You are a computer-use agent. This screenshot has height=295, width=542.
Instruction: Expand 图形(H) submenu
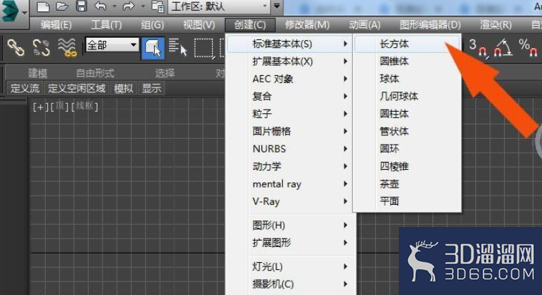tap(290, 226)
